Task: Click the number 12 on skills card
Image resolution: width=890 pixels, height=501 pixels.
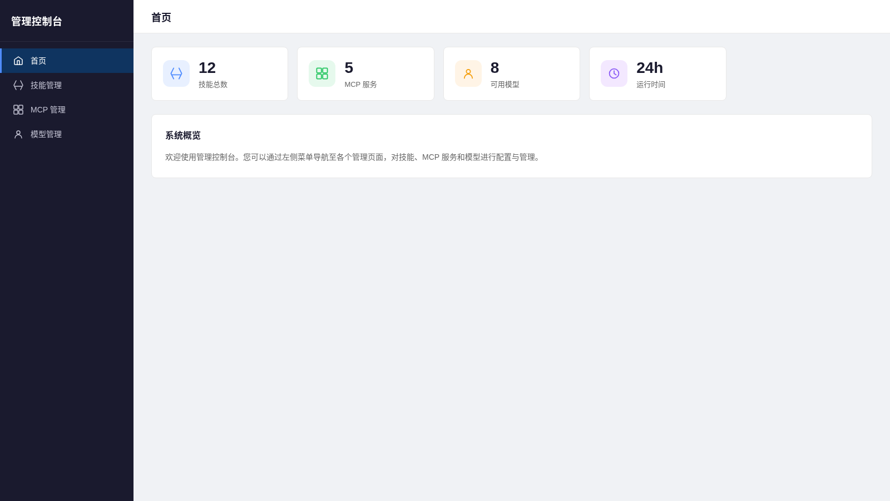Action: tap(207, 68)
